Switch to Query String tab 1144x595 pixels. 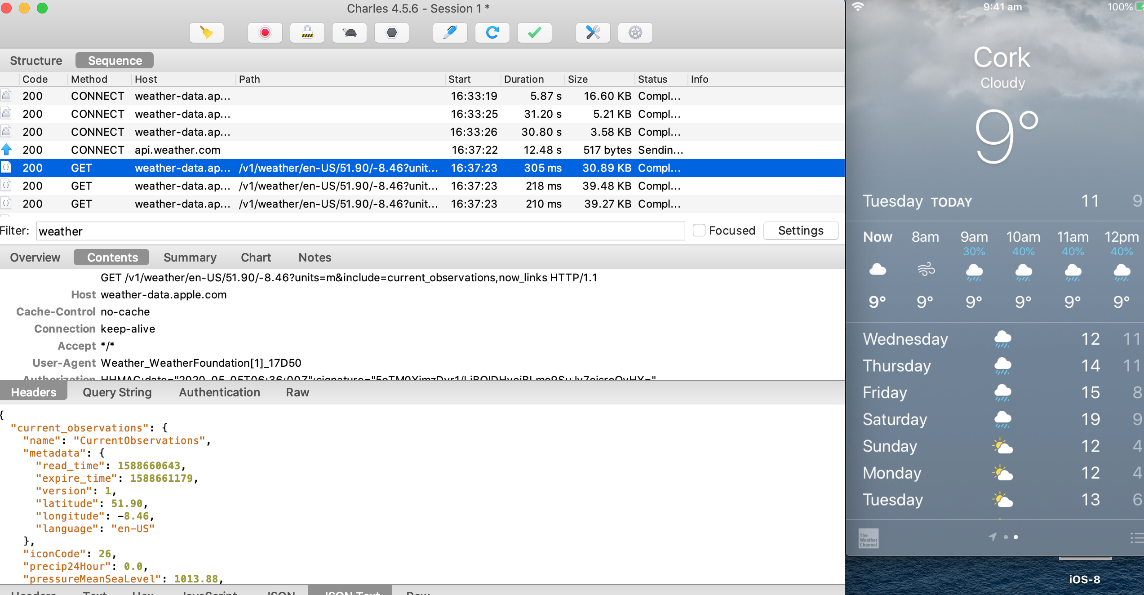coord(117,392)
